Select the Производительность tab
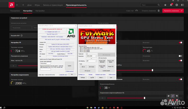This screenshot has width=188, height=109. click(76, 5)
